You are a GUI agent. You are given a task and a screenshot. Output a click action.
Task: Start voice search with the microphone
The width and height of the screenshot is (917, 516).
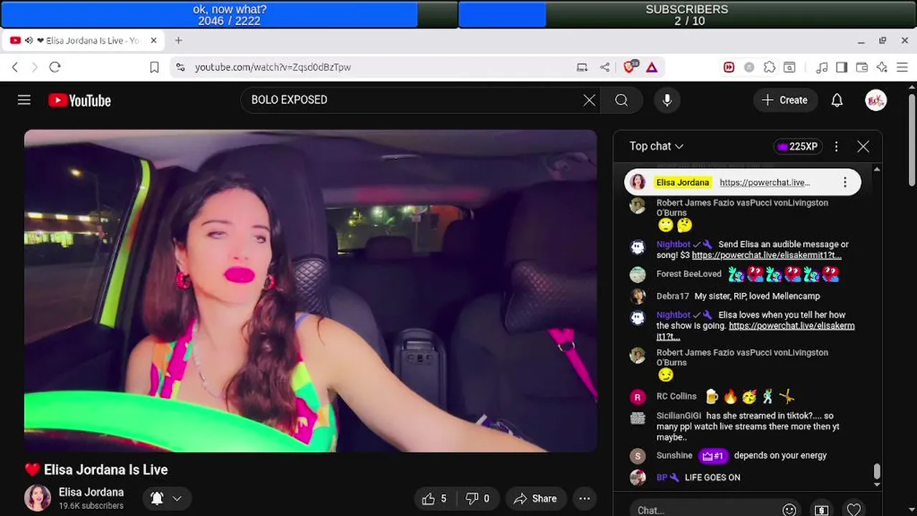pos(667,100)
